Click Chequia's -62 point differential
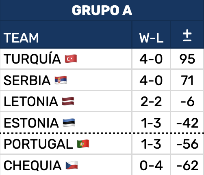Screen dimensions: 204x175 click(x=187, y=165)
